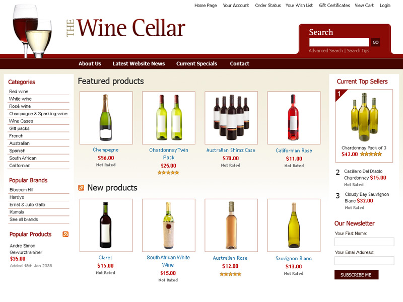This screenshot has width=403, height=302.
Task: Browse the Champagne & Sparkling wine category
Action: 38,114
